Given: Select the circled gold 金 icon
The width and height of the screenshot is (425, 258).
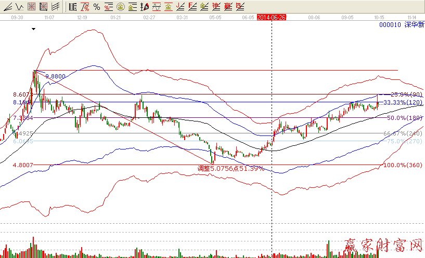Looking at the screenshot, I should (120, 7).
